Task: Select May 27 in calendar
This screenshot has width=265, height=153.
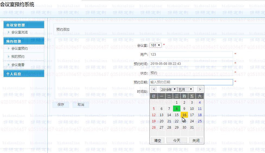Action: (161, 127)
